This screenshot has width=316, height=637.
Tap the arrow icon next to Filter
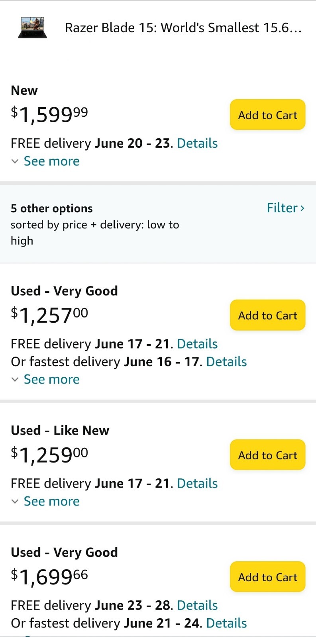point(302,208)
